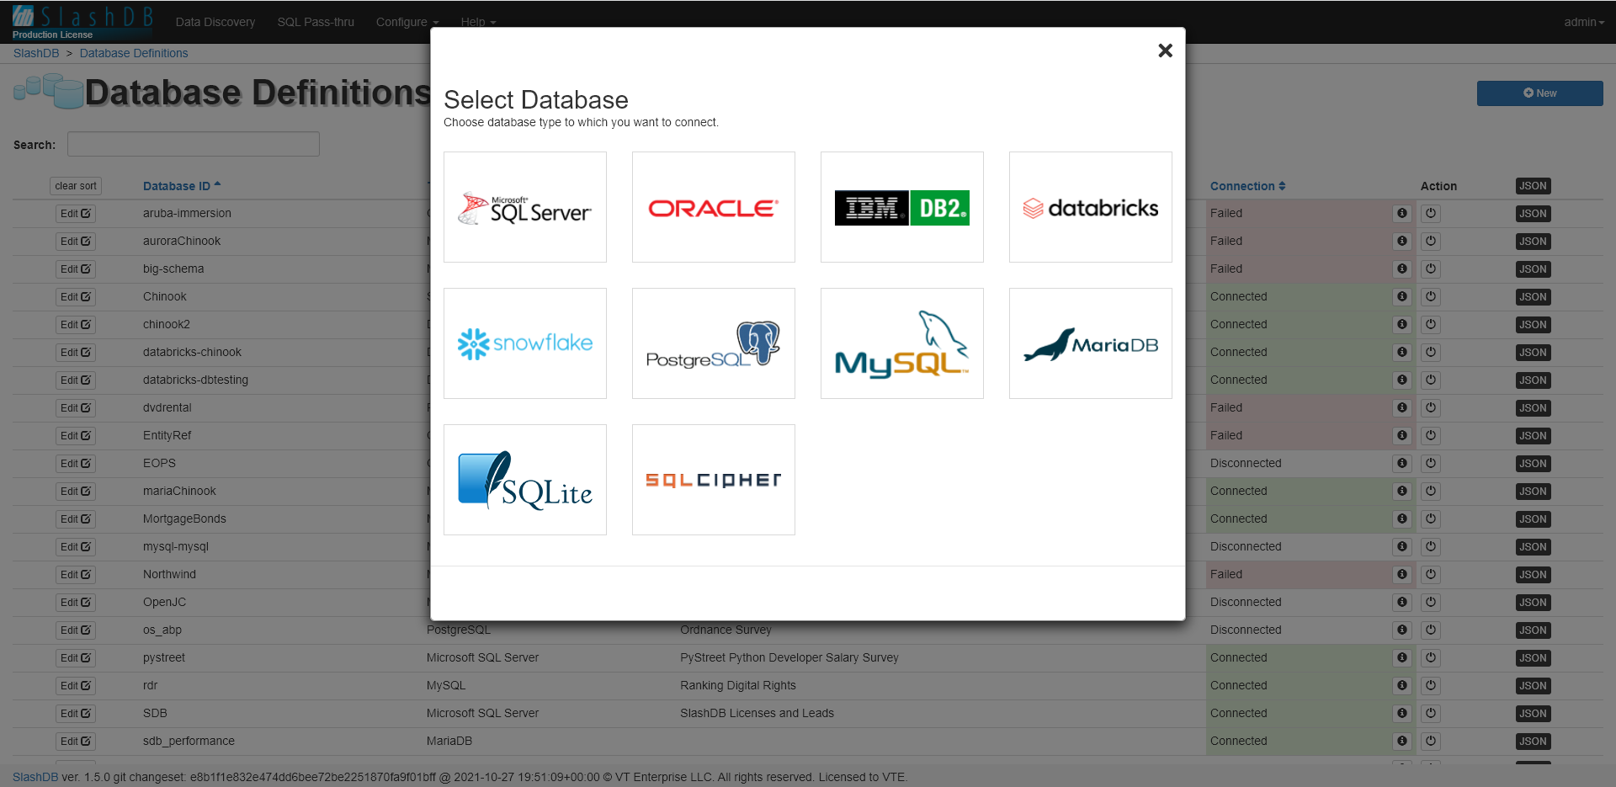Image resolution: width=1616 pixels, height=787 pixels.
Task: Click the header JSON button
Action: pos(1533,186)
